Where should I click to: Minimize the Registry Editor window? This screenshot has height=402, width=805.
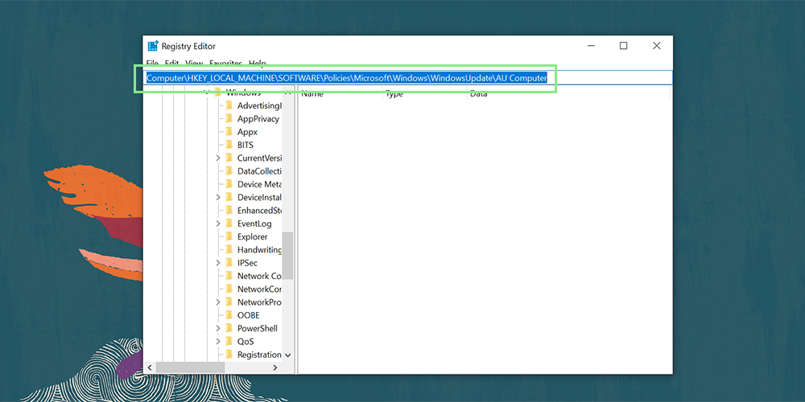coord(591,46)
